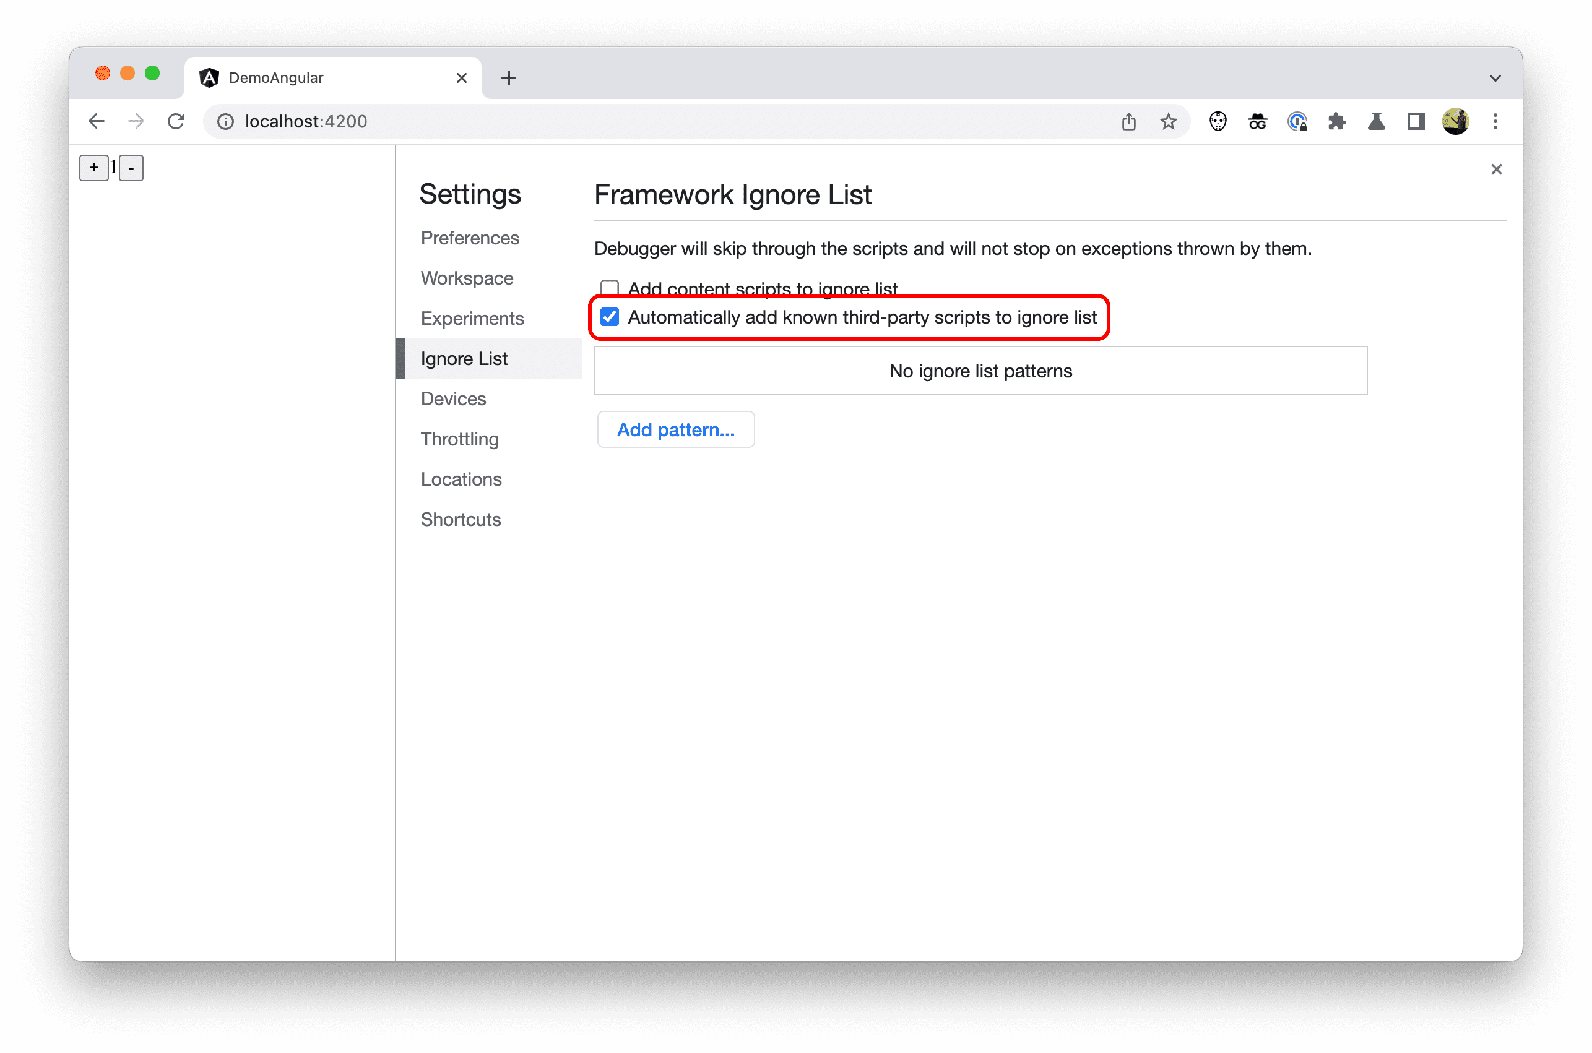Screen dimensions: 1592x1053
Task: Click the user profile avatar icon
Action: (x=1455, y=121)
